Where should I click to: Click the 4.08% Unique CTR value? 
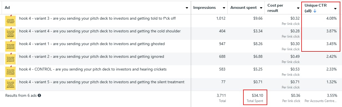click(331, 19)
